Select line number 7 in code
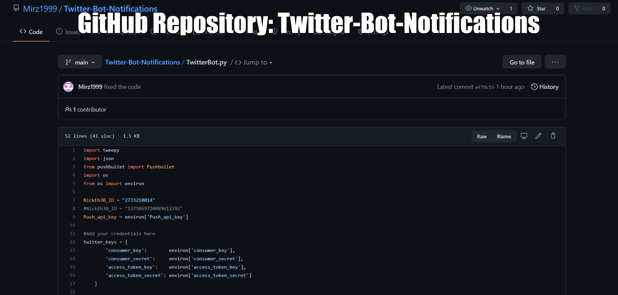Screen dimensions: 618x295 point(74,200)
